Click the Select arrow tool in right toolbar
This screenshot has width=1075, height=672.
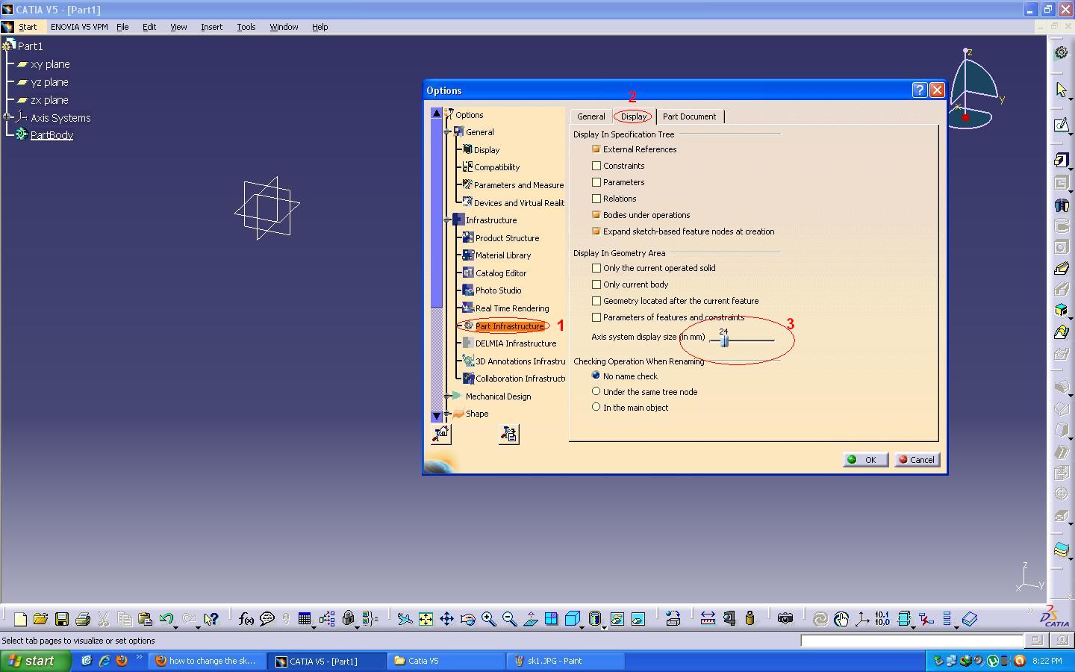[x=1061, y=90]
